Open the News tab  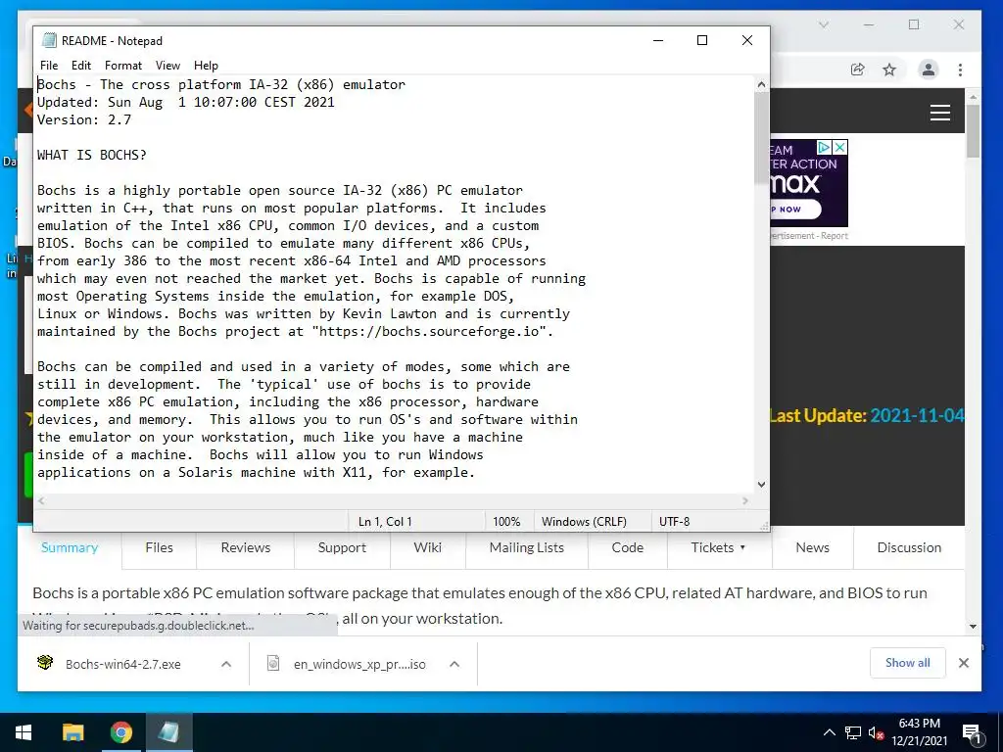(812, 547)
